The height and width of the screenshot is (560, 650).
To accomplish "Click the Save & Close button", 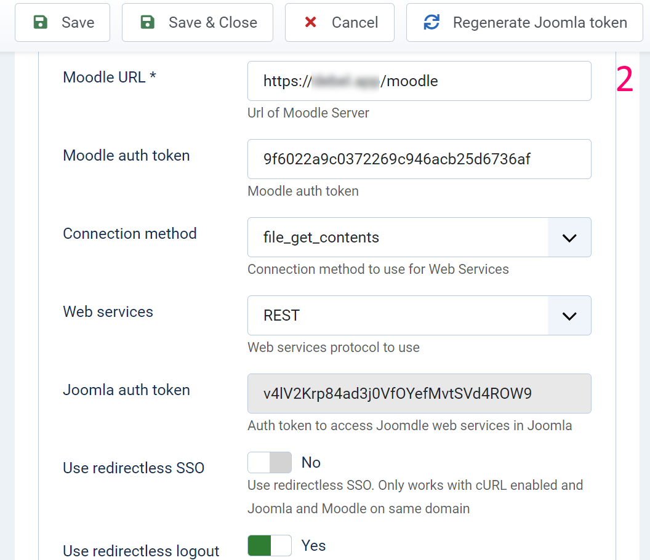I will pos(198,22).
